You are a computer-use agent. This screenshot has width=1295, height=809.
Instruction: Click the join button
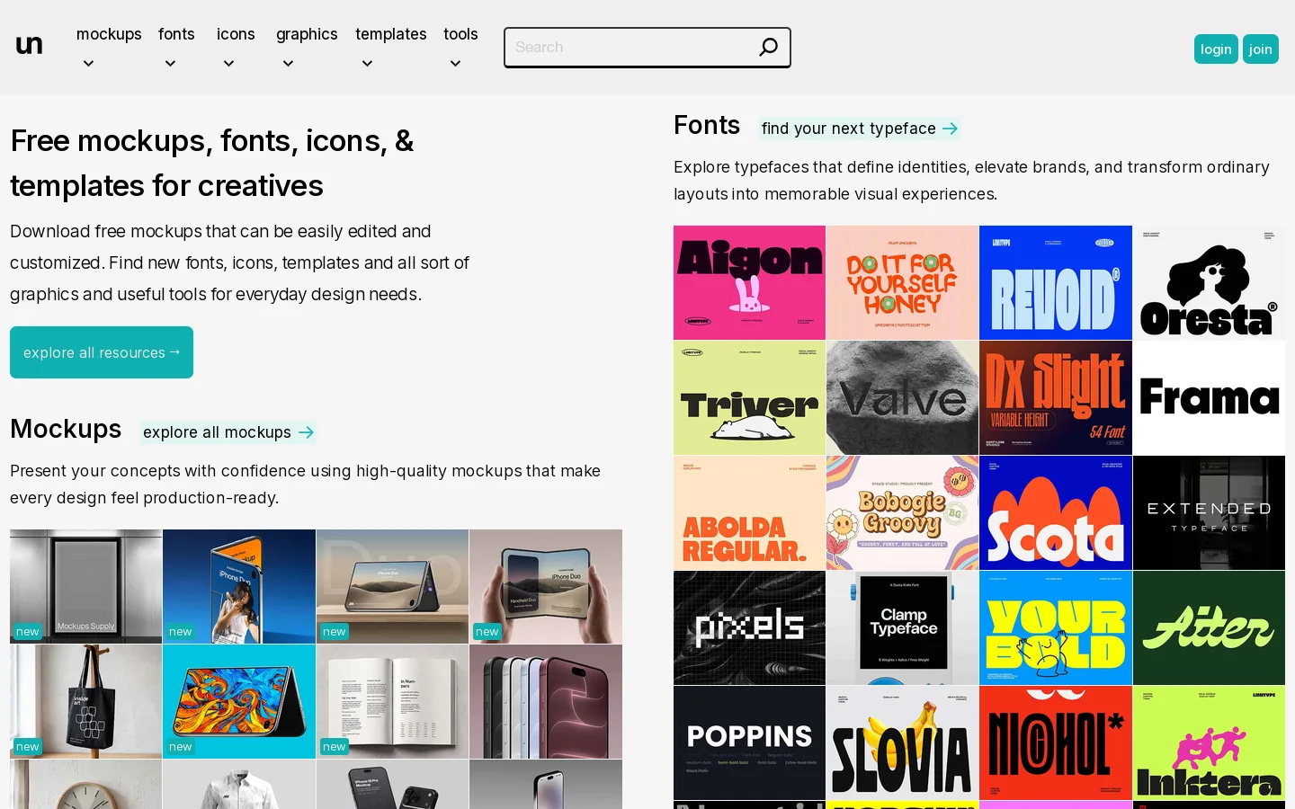click(x=1261, y=49)
